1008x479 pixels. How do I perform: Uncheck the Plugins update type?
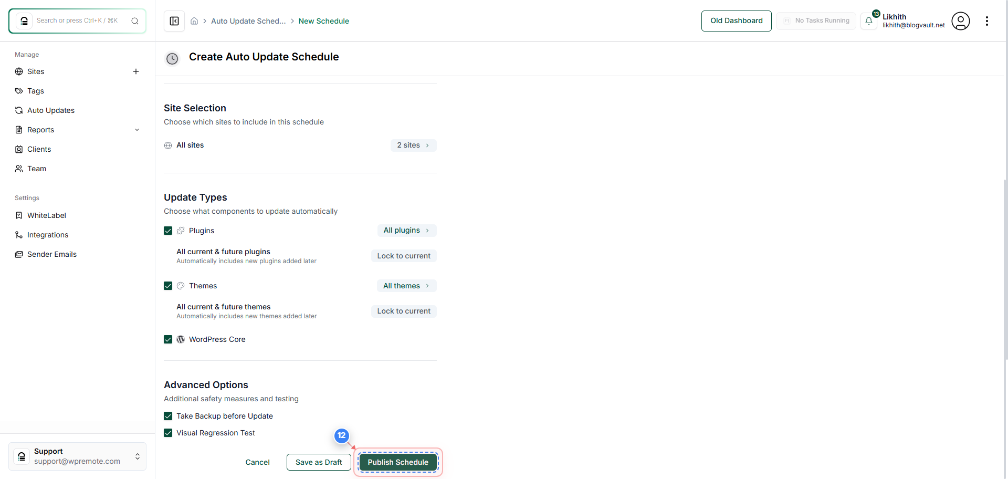(168, 231)
